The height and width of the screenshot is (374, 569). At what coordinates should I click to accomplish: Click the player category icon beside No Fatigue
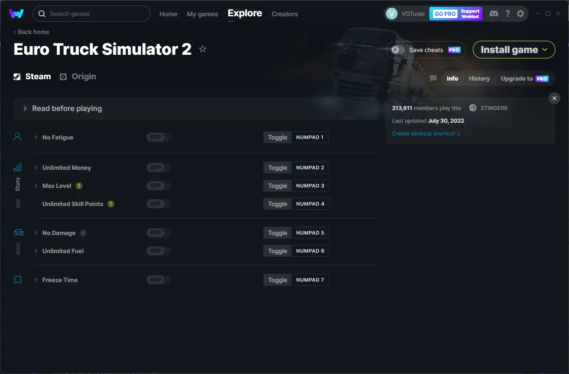pyautogui.click(x=18, y=137)
